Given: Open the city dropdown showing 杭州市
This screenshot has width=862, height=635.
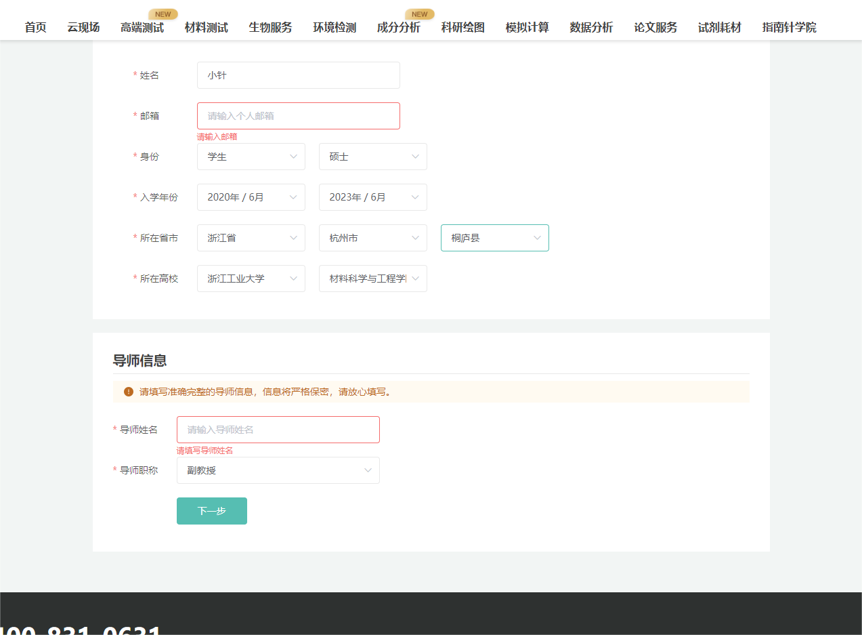Looking at the screenshot, I should coord(372,238).
